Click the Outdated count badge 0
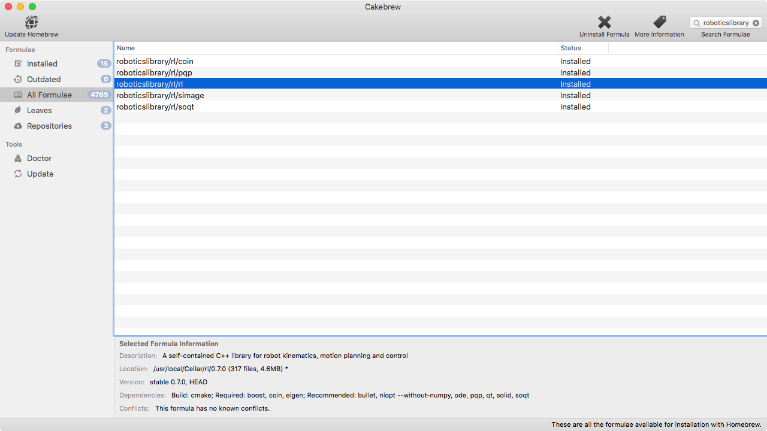The image size is (767, 431). 106,79
